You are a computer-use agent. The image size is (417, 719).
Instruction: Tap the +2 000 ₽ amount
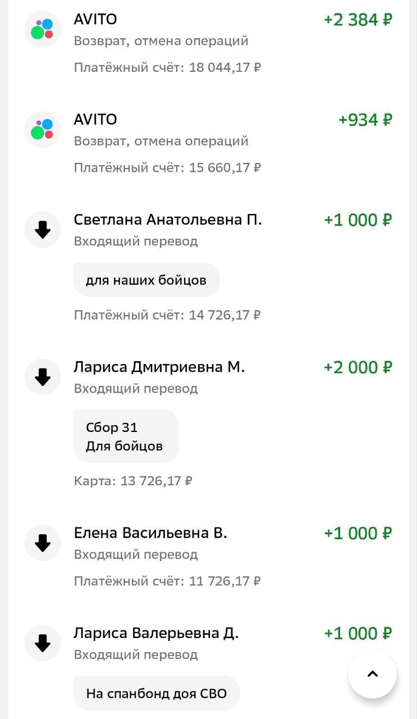click(358, 367)
